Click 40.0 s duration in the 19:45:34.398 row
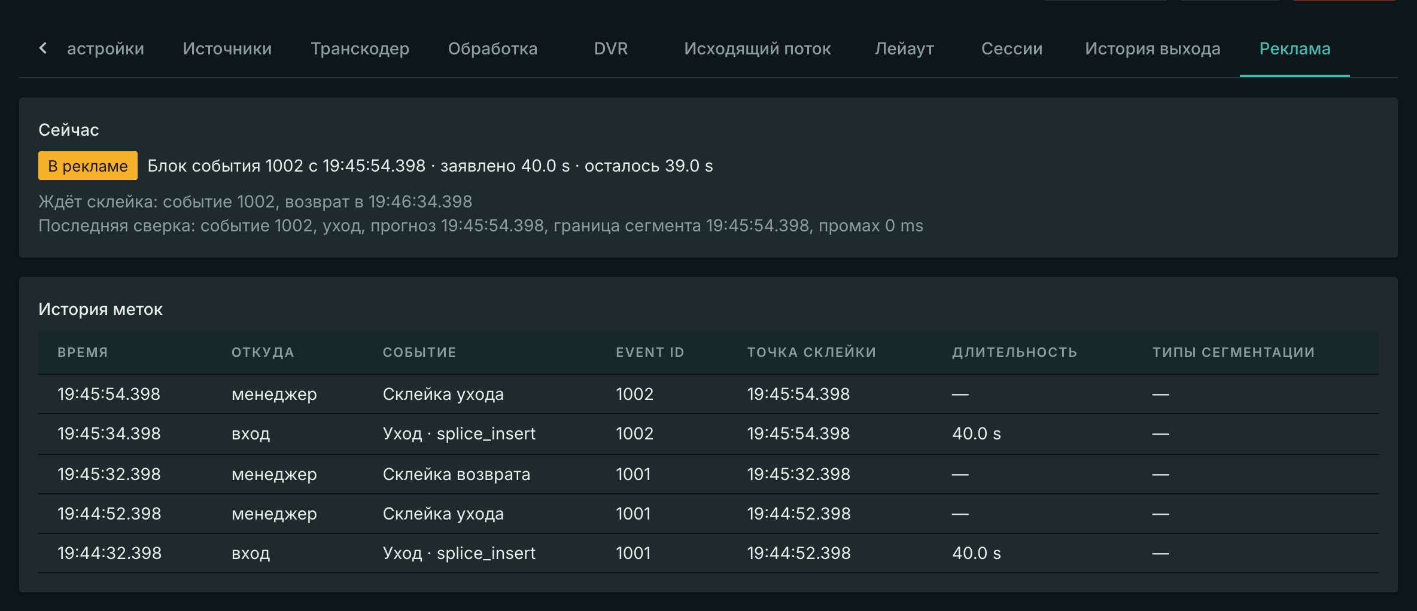Screen dimensions: 1417x611 pos(976,433)
